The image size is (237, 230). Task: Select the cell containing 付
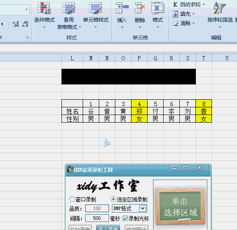coord(155,111)
